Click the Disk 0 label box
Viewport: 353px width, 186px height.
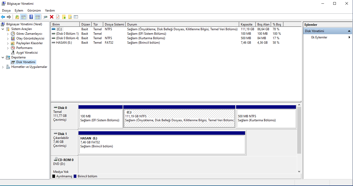coord(65,116)
